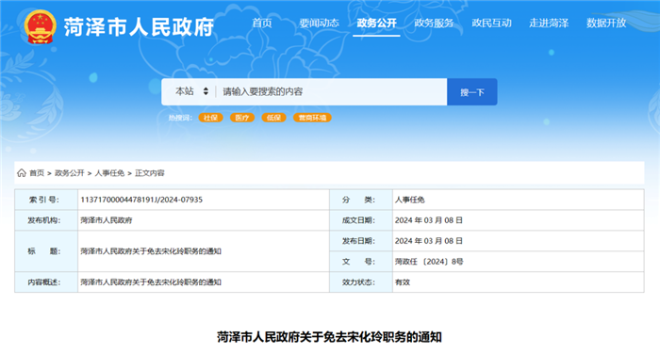Open the 数据开放 navigation tab
Viewport: 660px width, 354px height.
tap(606, 24)
